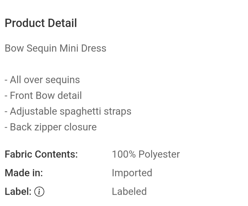248x206 pixels.
Task: Click the Product Detail heading
Action: click(41, 23)
